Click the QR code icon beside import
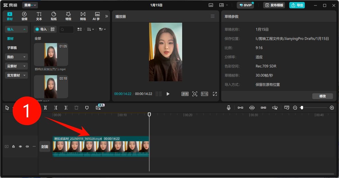Image resolution: width=339 pixels, height=178 pixels. click(x=53, y=29)
